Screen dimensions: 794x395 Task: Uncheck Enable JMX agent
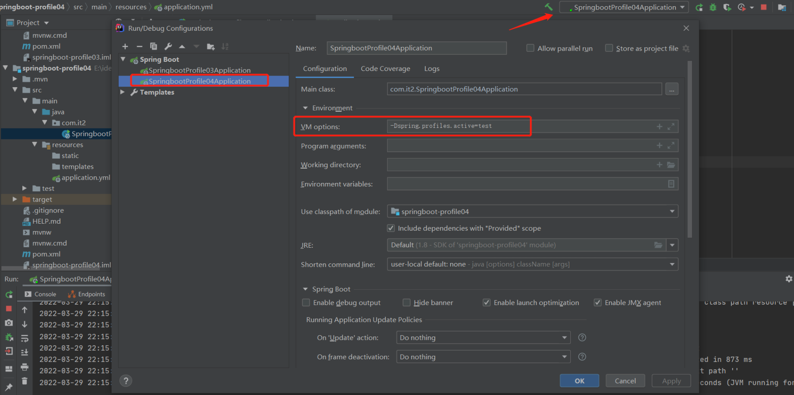coord(598,302)
